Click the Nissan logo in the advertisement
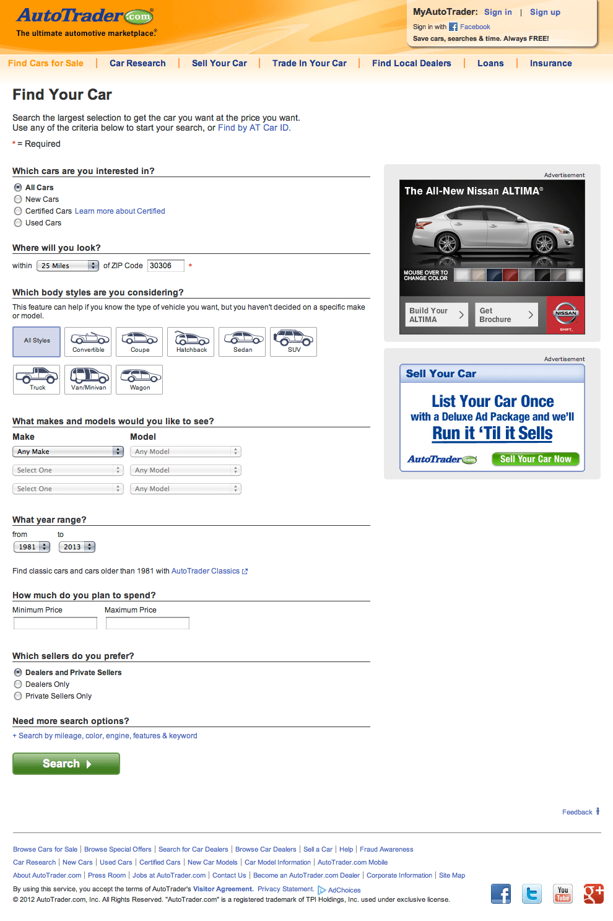 [565, 315]
